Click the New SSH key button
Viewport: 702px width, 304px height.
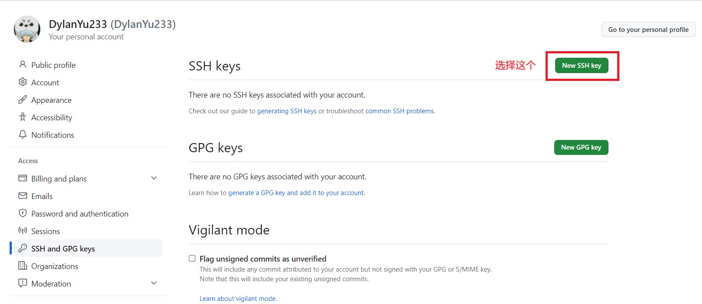click(x=582, y=65)
